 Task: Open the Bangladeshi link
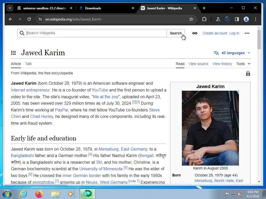[22, 156]
